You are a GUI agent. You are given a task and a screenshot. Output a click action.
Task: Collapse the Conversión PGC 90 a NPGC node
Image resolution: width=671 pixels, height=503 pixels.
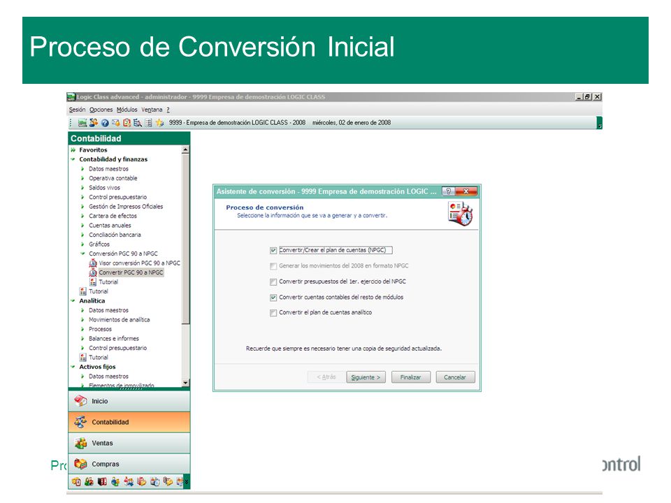pyautogui.click(x=82, y=254)
